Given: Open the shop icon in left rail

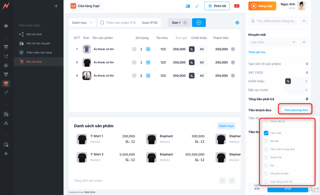Looking at the screenshot, I should pos(6,83).
